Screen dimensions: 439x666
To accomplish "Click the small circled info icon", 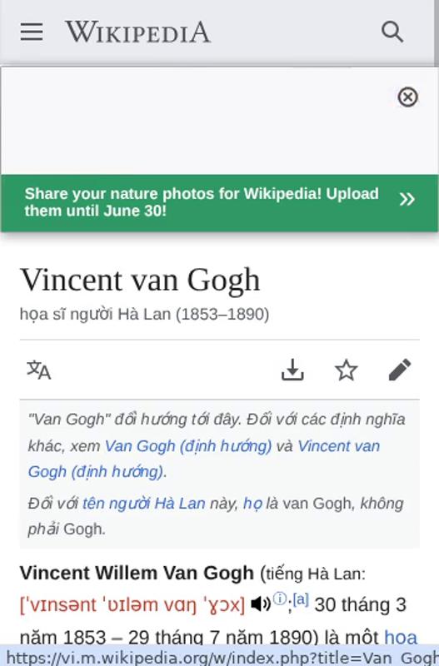I will click(280, 599).
